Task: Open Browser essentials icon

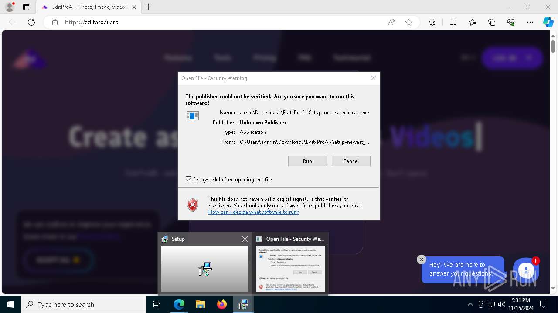Action: point(511,22)
